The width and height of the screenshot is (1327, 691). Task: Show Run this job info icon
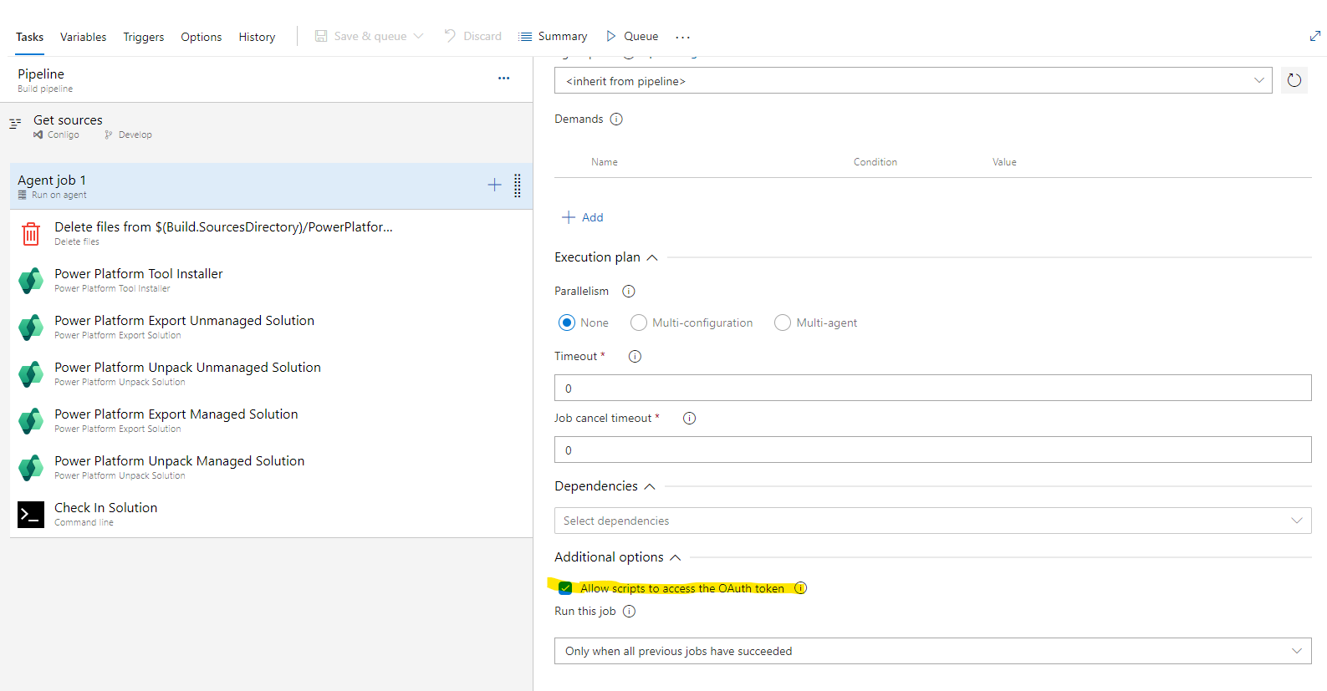click(x=629, y=611)
